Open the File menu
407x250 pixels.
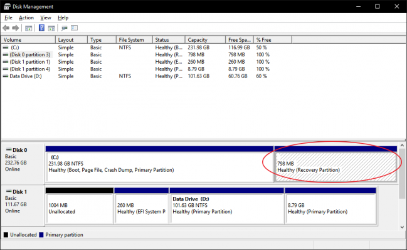tap(8, 17)
